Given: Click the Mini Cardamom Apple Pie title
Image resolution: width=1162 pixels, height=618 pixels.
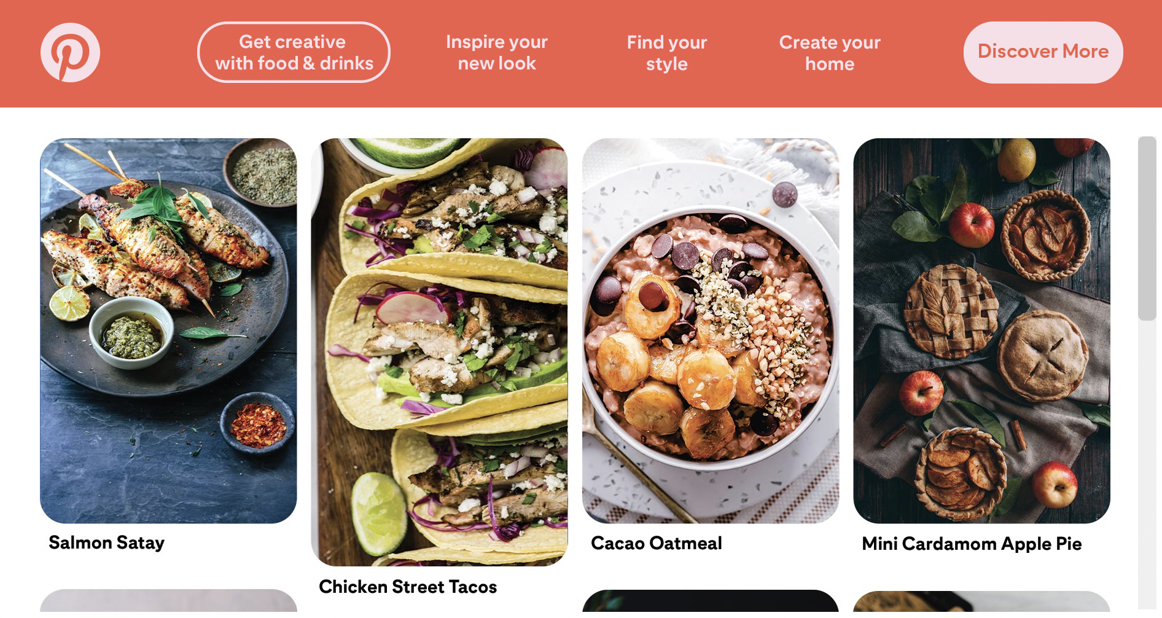Looking at the screenshot, I should point(972,544).
